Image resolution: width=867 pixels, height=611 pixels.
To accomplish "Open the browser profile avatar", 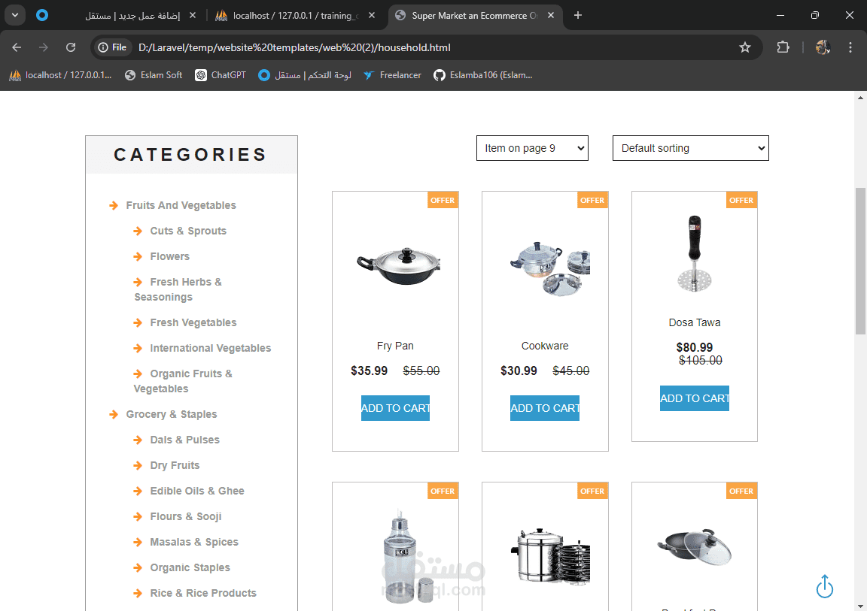I will click(x=822, y=47).
